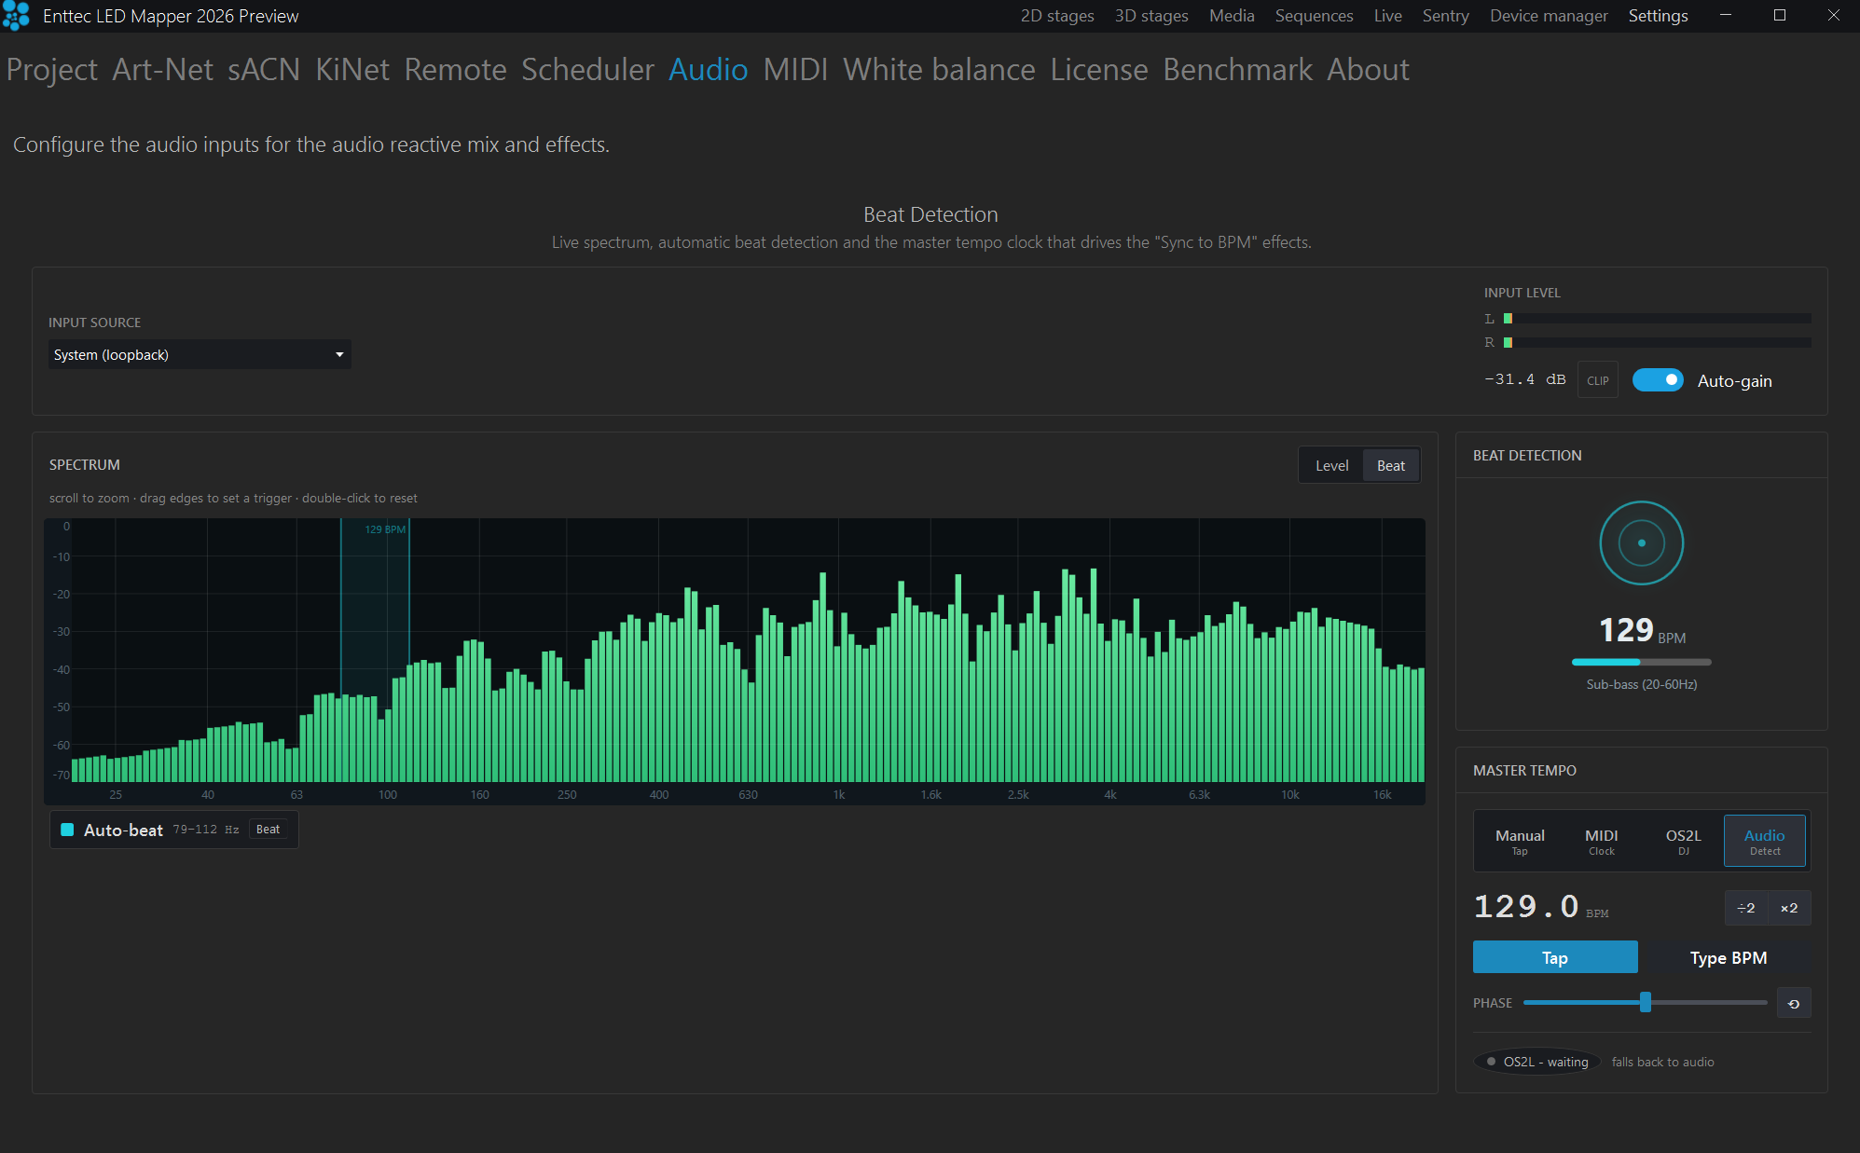Click the Sub-bass (20-60Hz) label

tap(1641, 684)
